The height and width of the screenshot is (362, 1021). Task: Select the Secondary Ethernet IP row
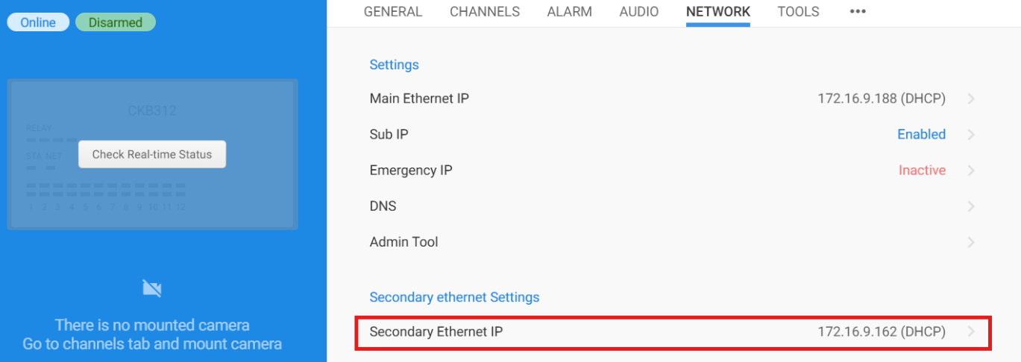673,331
